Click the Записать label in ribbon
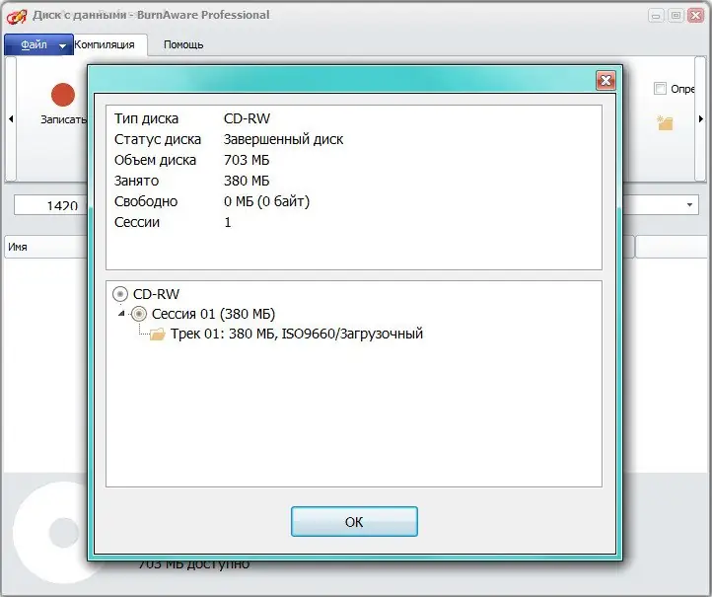The height and width of the screenshot is (597, 712). pos(63,119)
